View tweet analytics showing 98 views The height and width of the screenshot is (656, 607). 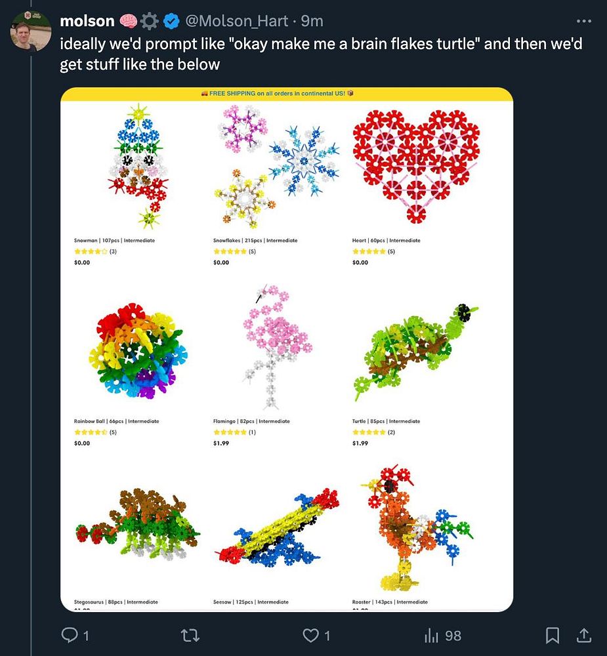click(x=443, y=635)
